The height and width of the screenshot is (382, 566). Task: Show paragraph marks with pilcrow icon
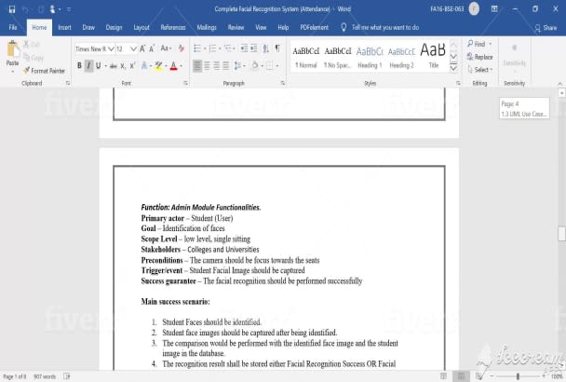pos(277,48)
